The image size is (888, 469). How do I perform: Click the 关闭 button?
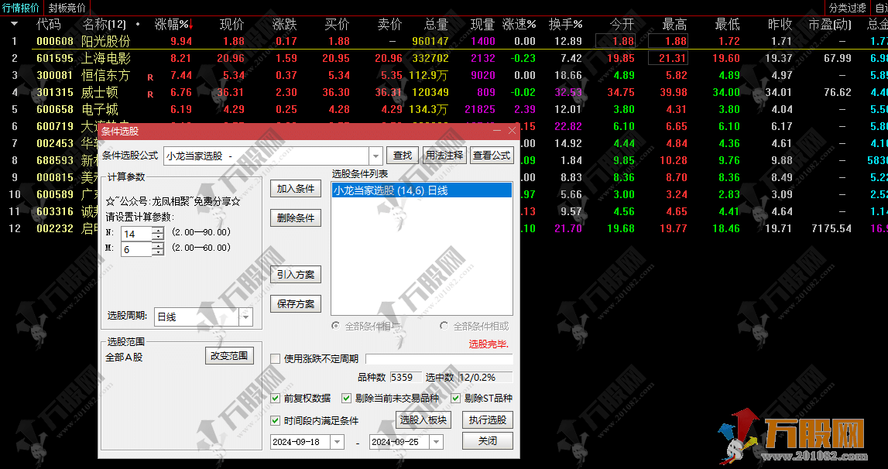click(488, 440)
